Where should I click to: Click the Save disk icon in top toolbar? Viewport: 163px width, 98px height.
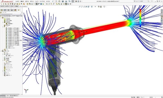coord(63,1)
